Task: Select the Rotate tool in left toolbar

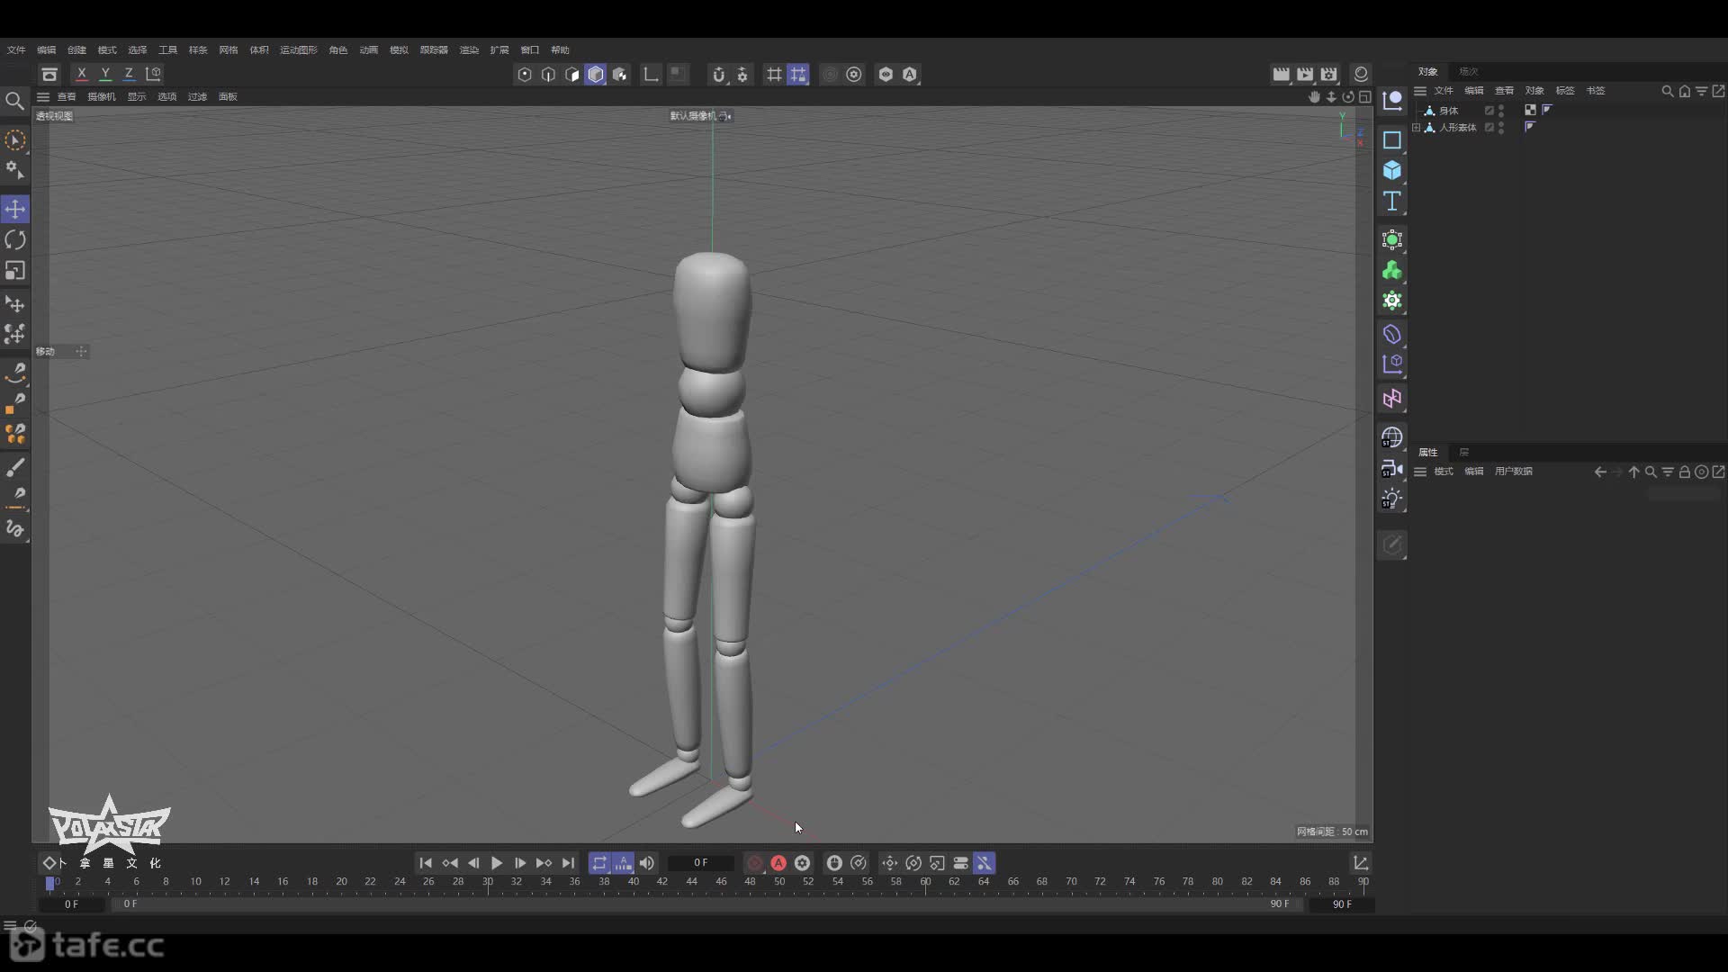Action: point(15,239)
